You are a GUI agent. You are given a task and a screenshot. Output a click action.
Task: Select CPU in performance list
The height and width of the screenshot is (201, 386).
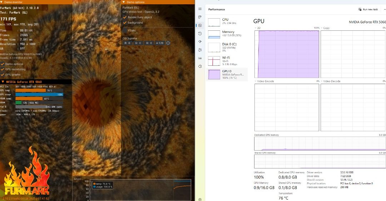(227, 21)
